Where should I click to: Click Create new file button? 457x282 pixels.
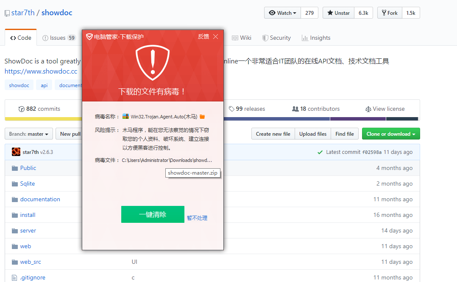click(273, 134)
